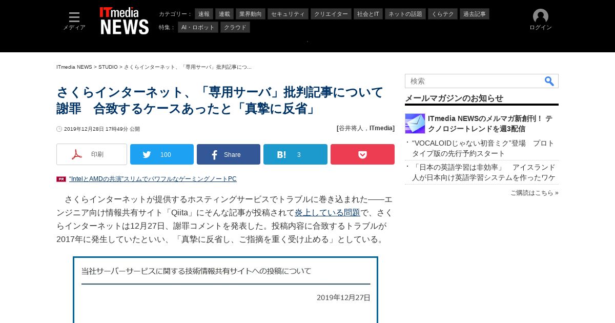Click the mail magazine envelope thumbnail
This screenshot has width=615, height=323.
coord(415,124)
